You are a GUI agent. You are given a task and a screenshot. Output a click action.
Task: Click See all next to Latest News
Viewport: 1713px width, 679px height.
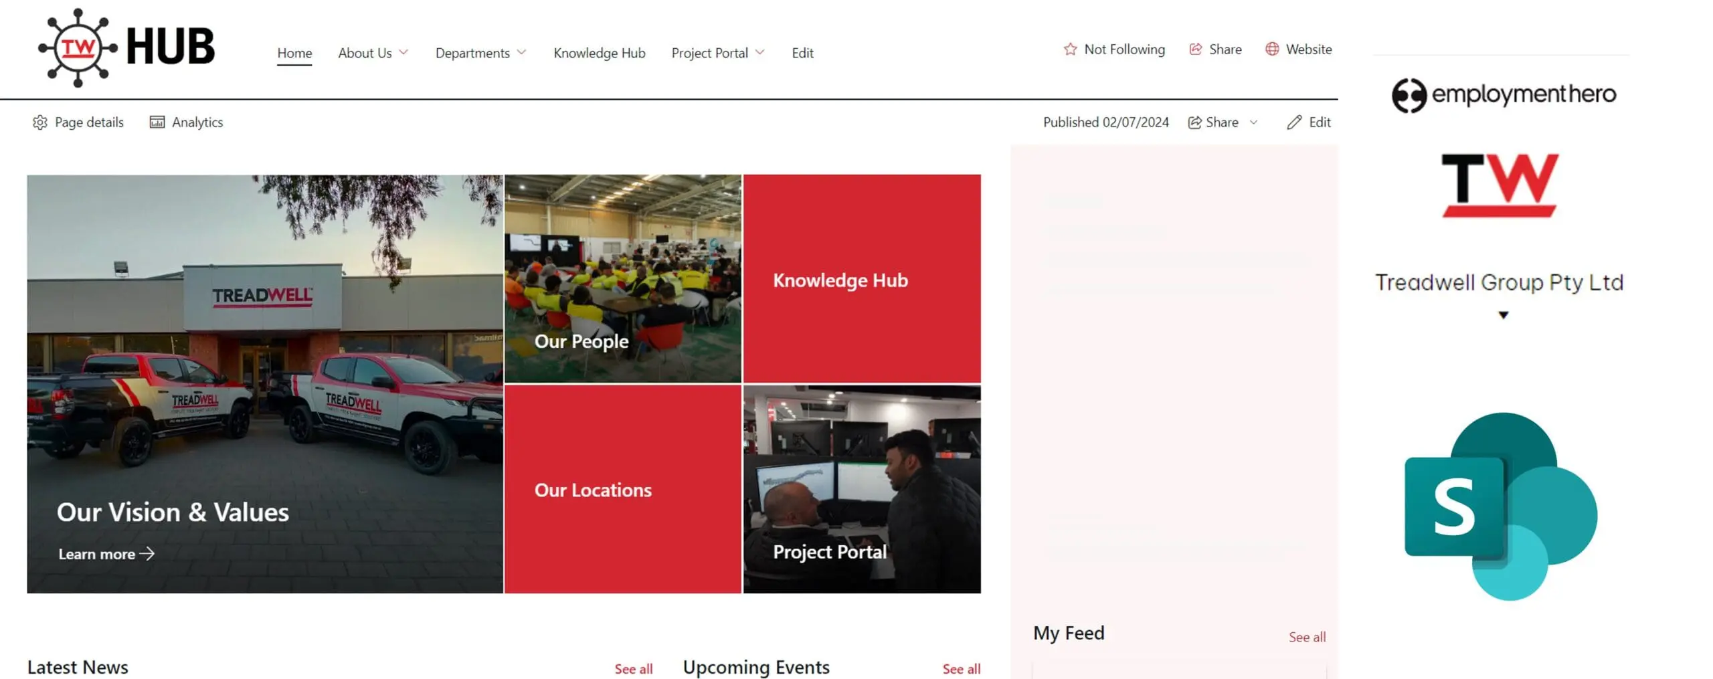tap(633, 669)
